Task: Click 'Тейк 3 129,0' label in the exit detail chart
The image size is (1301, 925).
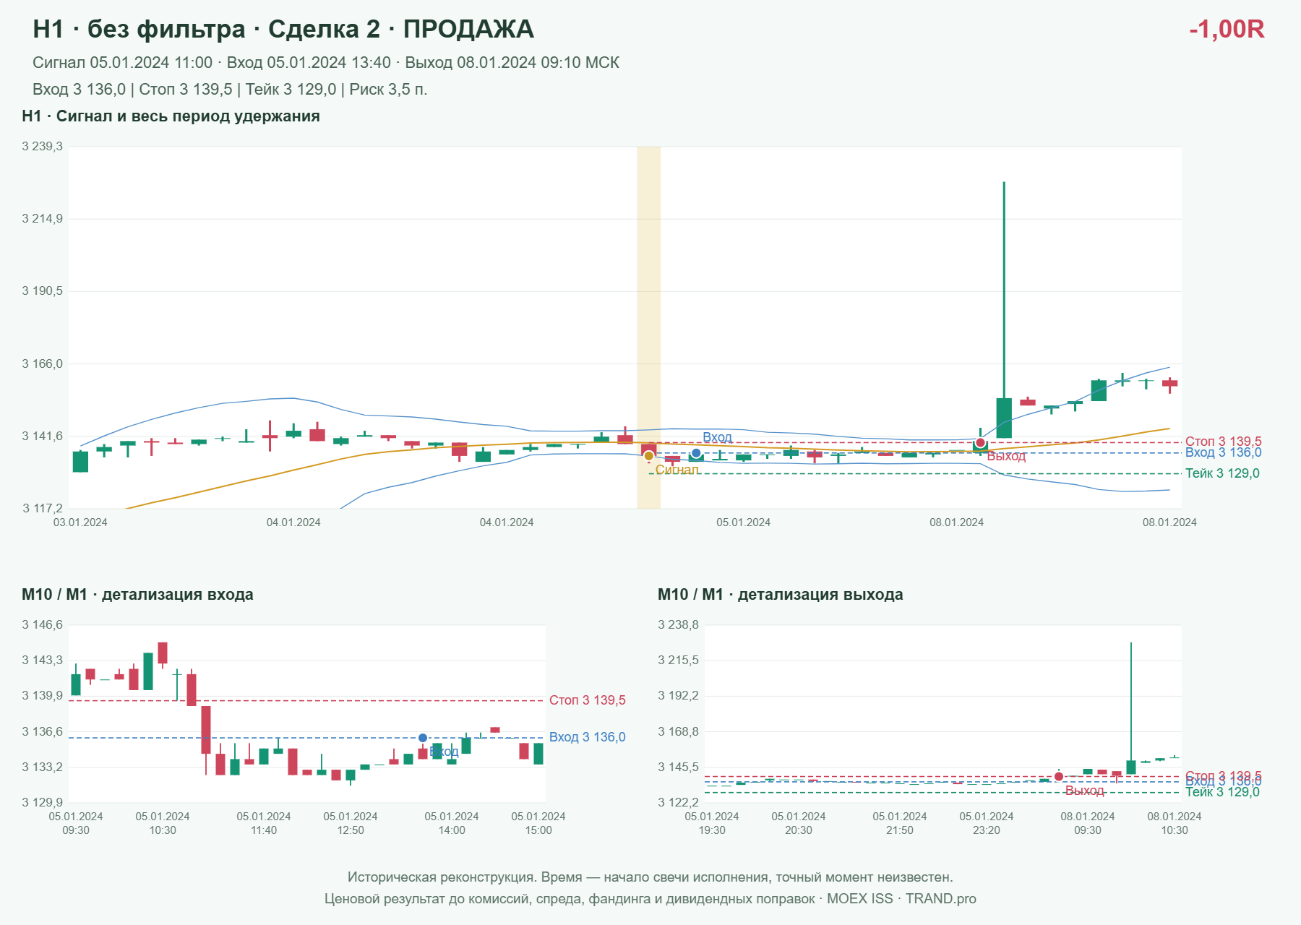Action: click(1222, 793)
